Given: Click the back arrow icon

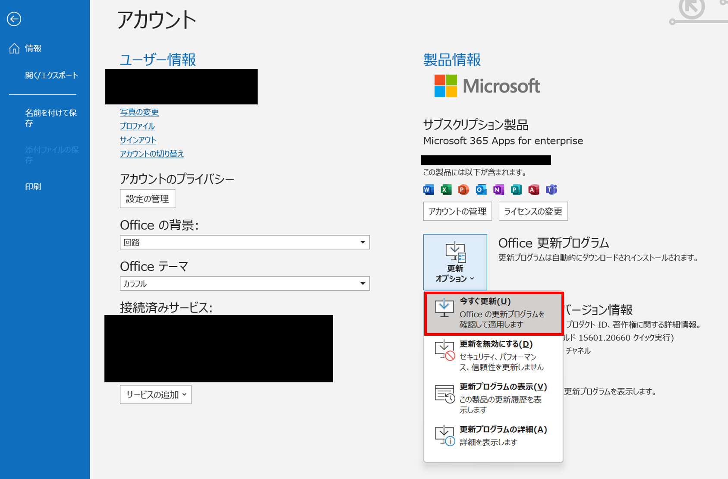Looking at the screenshot, I should [x=14, y=19].
